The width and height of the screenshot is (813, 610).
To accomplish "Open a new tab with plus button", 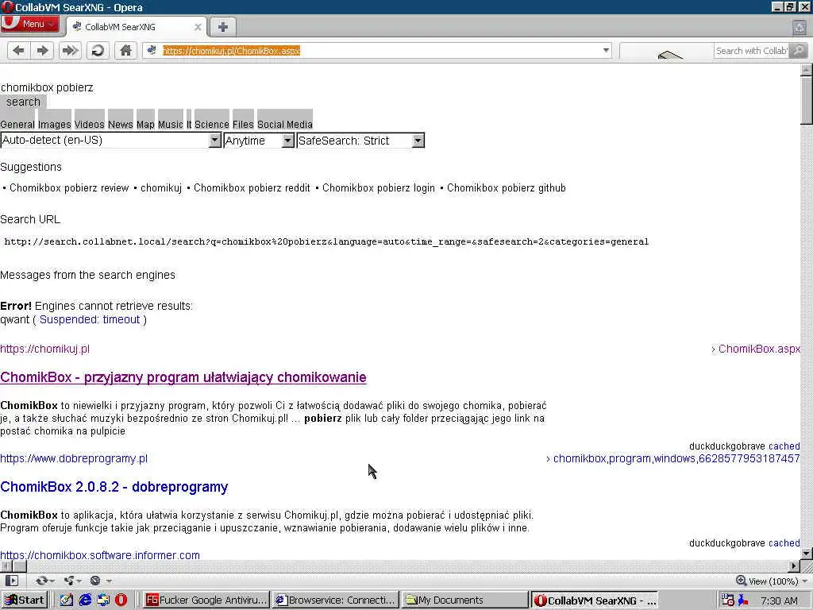I will tap(222, 27).
